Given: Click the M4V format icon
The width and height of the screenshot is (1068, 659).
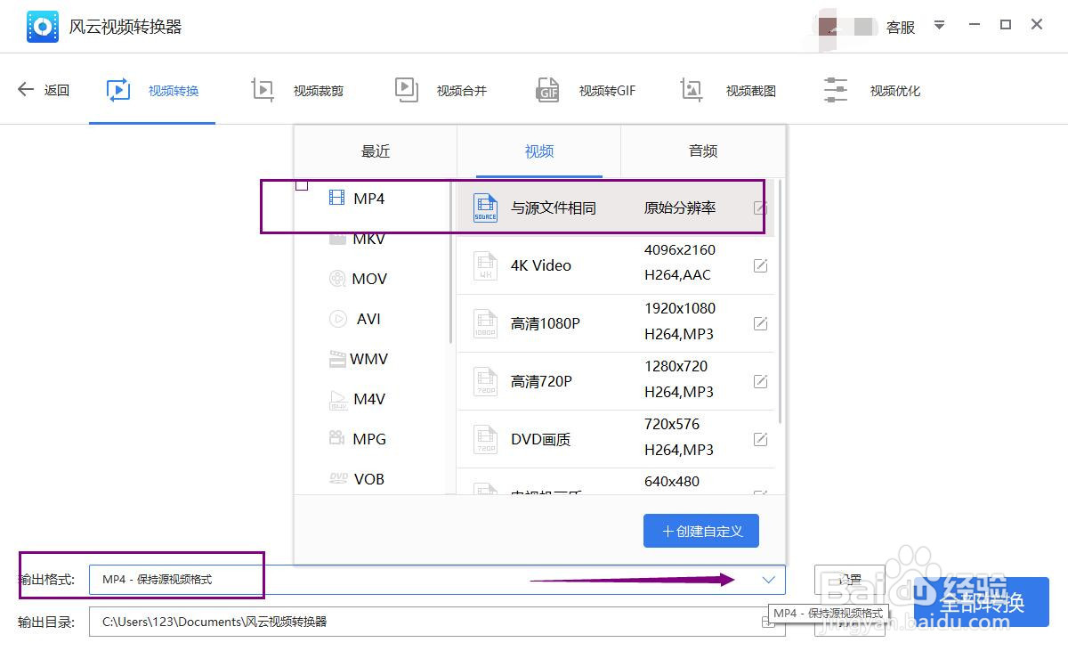Looking at the screenshot, I should coord(338,400).
